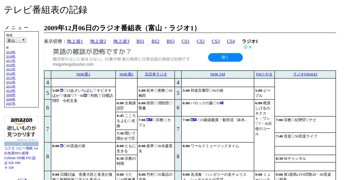
Task: Open the 2009年 archive link
Action: pos(11,95)
